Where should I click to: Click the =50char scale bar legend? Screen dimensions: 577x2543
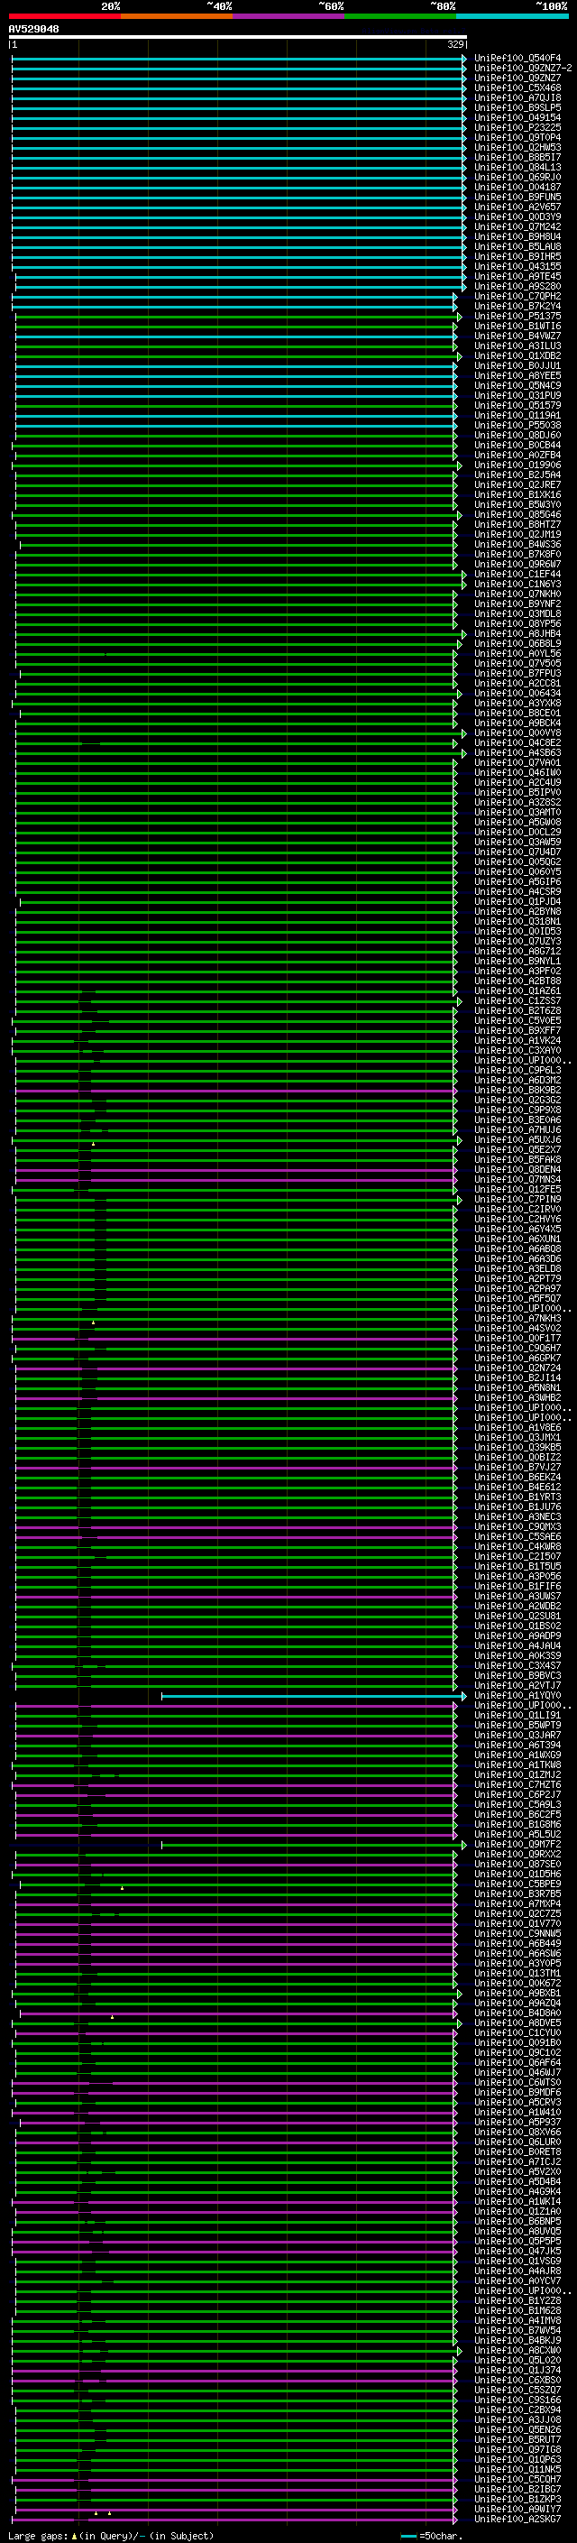click(x=432, y=2536)
